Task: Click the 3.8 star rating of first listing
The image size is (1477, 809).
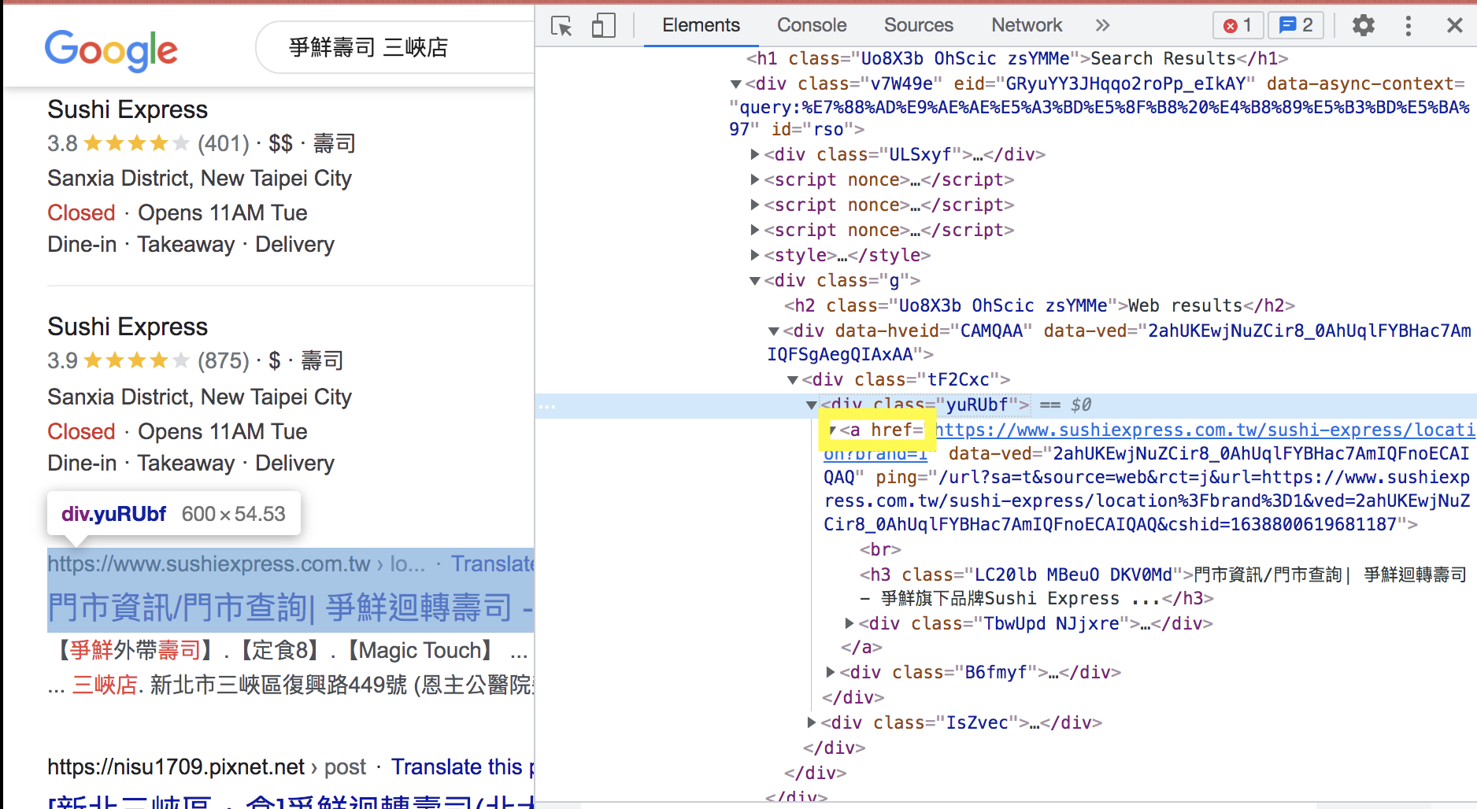Action: 136,144
